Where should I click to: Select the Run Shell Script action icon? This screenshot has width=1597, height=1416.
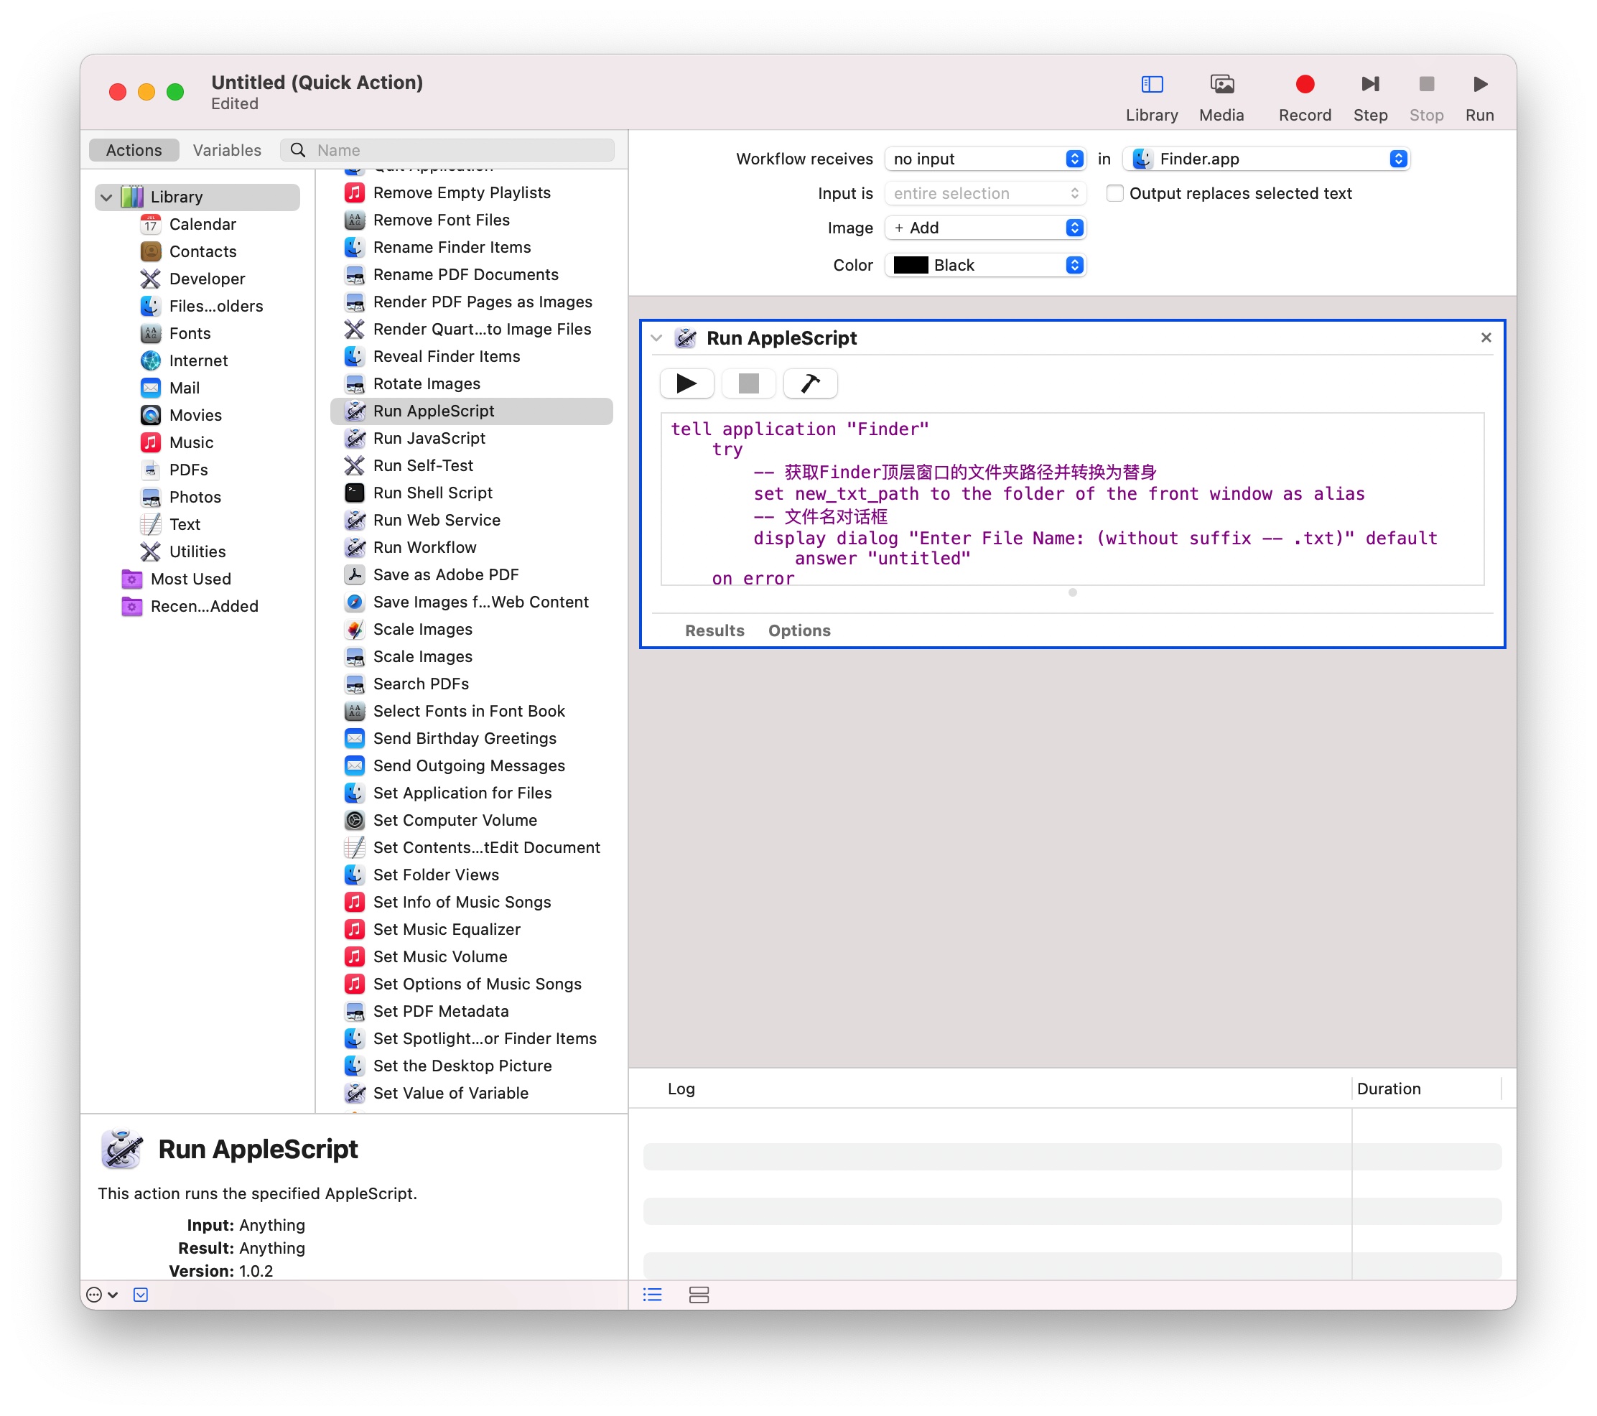pos(355,493)
